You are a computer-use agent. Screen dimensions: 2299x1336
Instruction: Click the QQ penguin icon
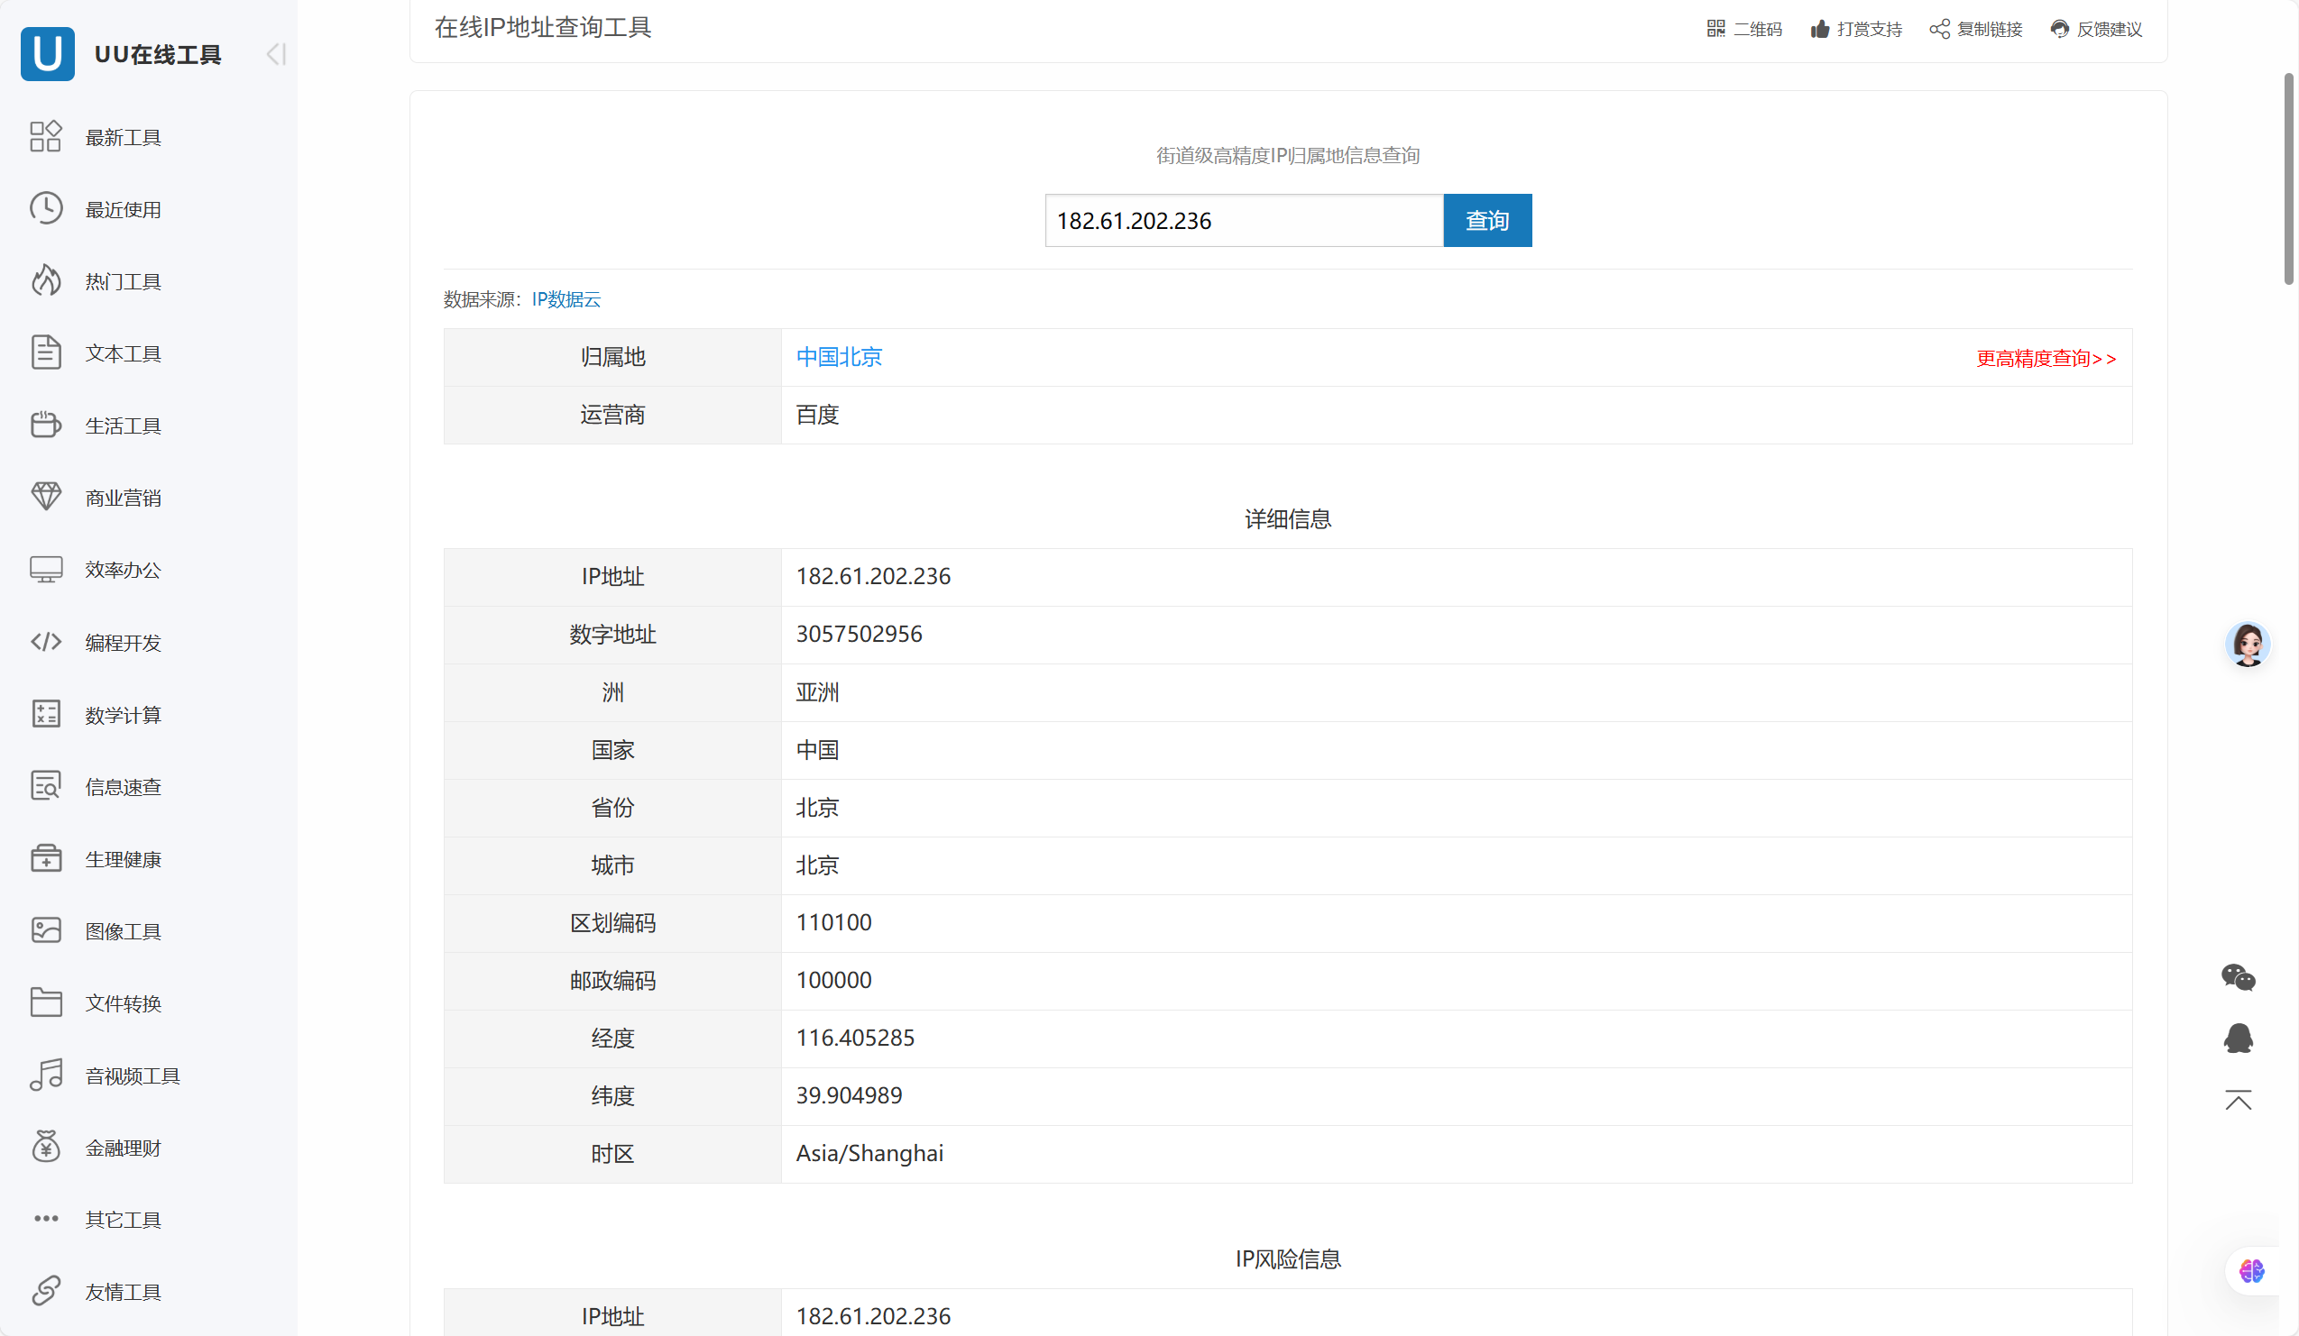[2238, 1038]
